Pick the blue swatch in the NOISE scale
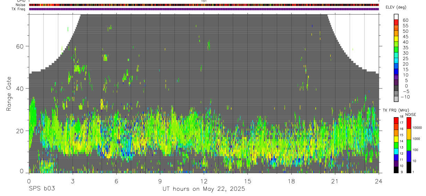Image resolution: width=426 pixels, height=196 pixels. pyautogui.click(x=409, y=156)
